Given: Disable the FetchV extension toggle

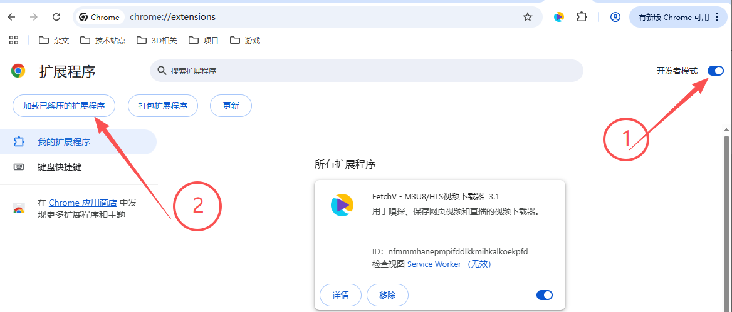Looking at the screenshot, I should 544,295.
